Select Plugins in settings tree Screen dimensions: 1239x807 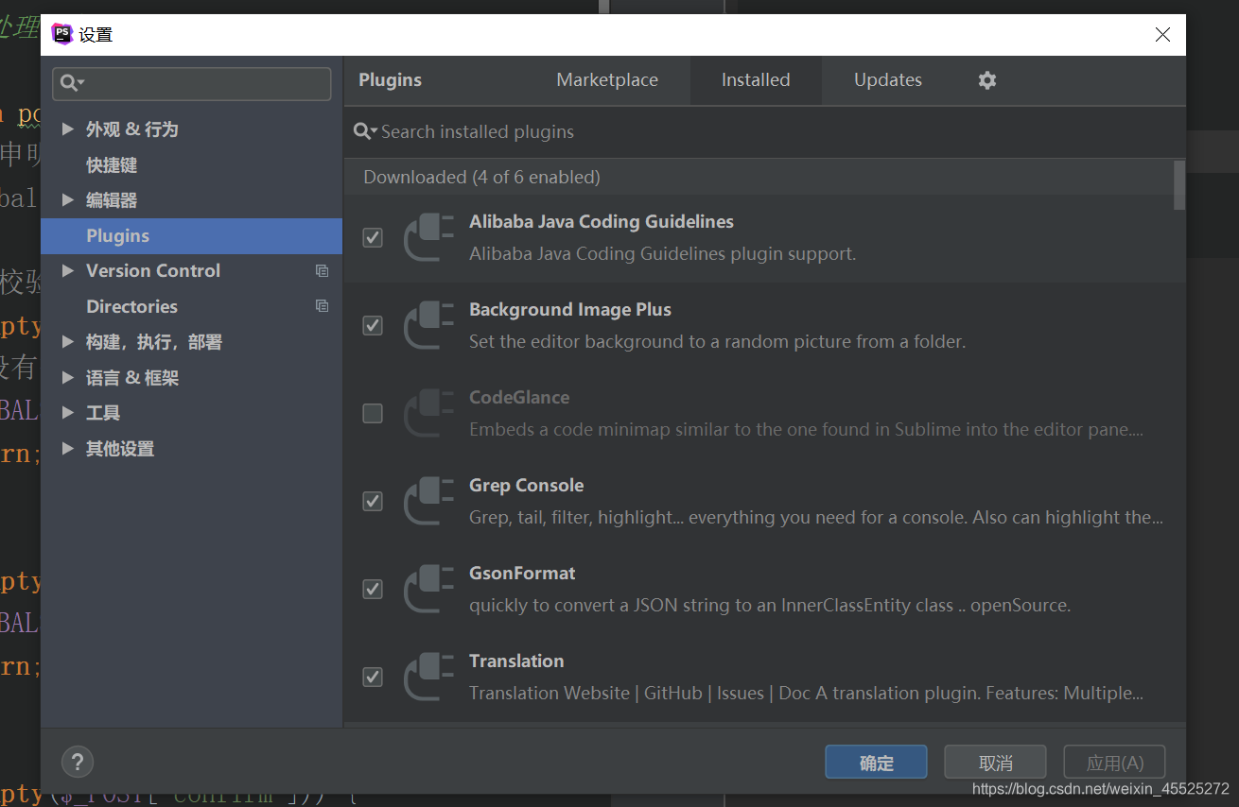click(x=191, y=235)
